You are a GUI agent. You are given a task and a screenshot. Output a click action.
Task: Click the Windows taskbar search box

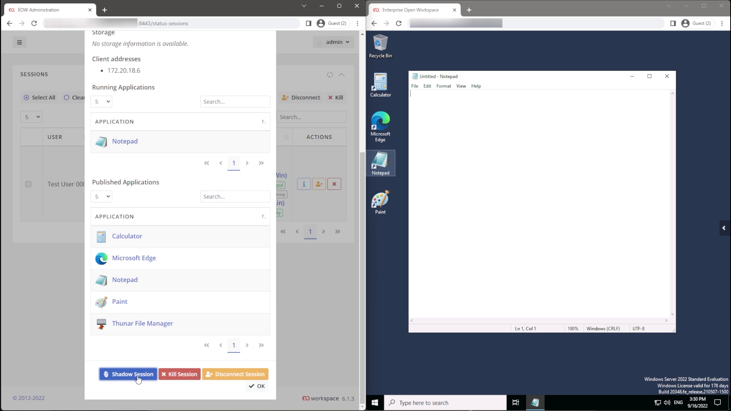pyautogui.click(x=445, y=403)
